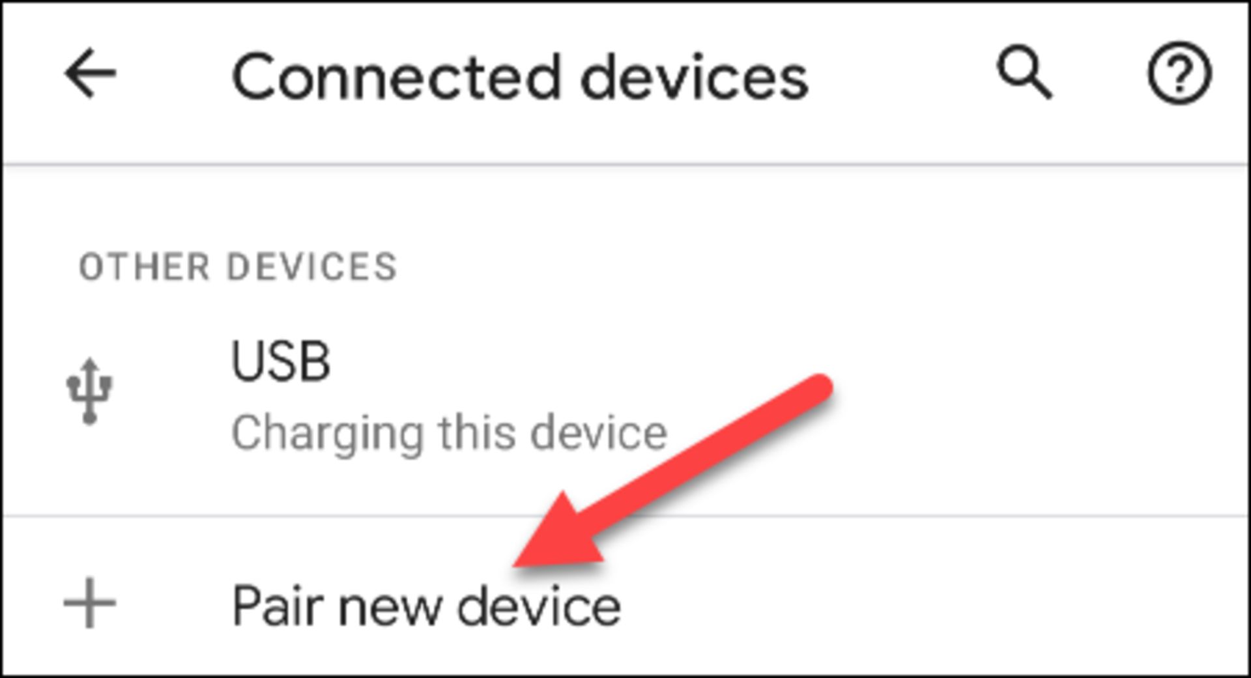Viewport: 1251px width, 678px height.
Task: Open the USB entry by its title
Action: click(281, 361)
